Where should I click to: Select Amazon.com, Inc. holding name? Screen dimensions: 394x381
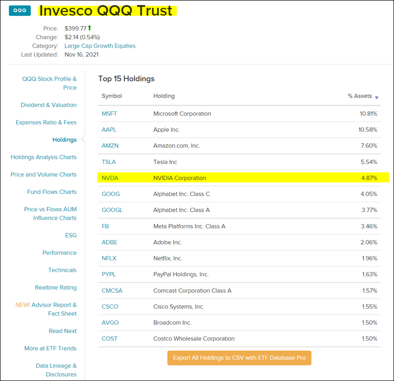[x=177, y=146]
